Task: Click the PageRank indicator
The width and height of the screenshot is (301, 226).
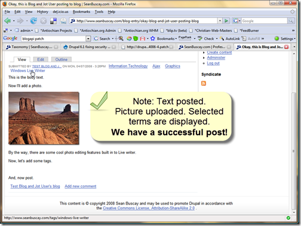Action: tap(185, 38)
